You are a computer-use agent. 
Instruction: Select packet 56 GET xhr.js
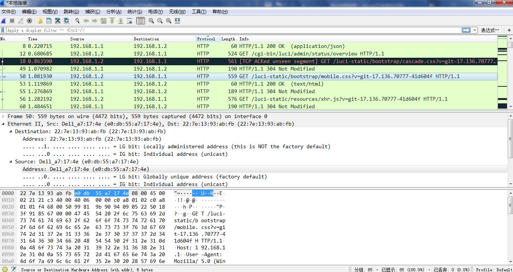tap(249, 99)
